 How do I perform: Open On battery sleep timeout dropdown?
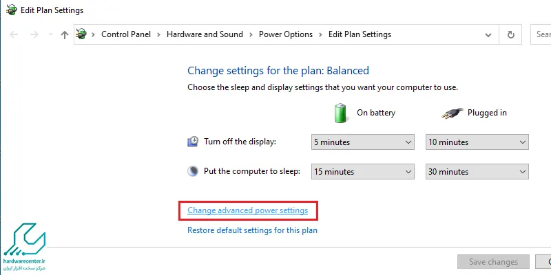[x=363, y=171]
